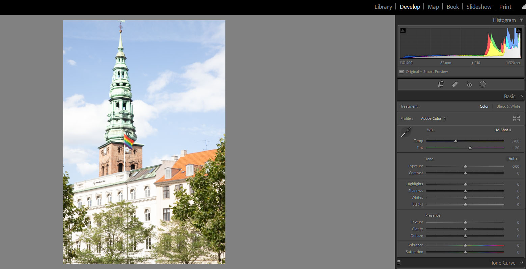This screenshot has width=526, height=269.
Task: Open the Masking tool
Action: [x=482, y=84]
